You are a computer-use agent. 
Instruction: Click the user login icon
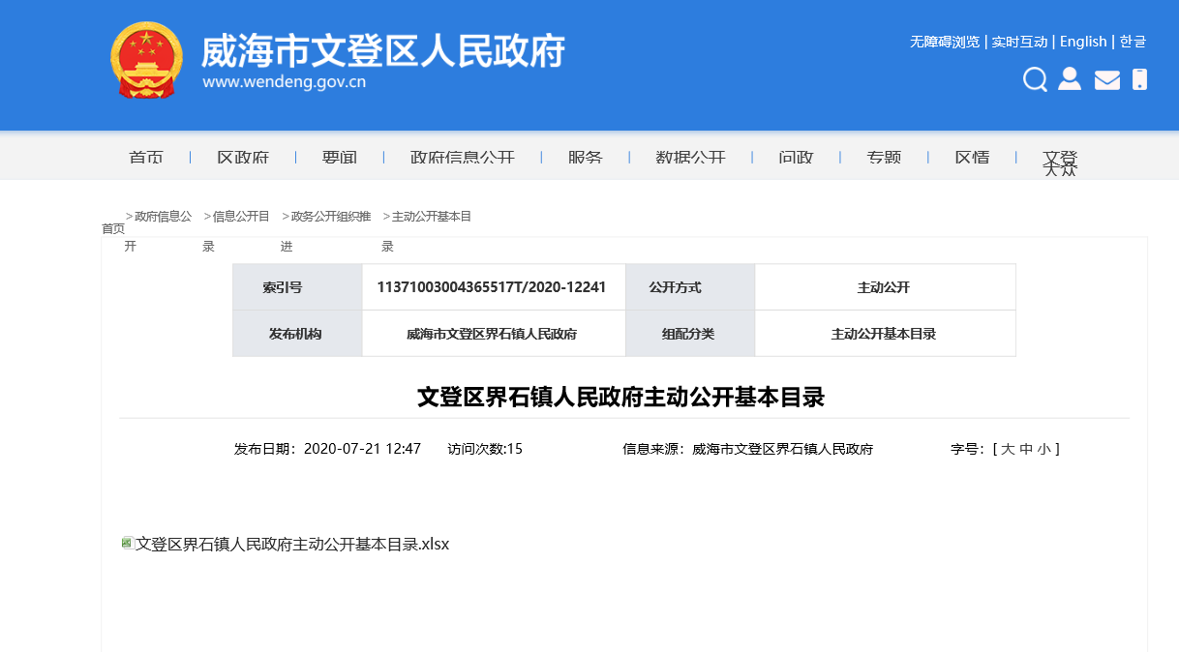1069,80
